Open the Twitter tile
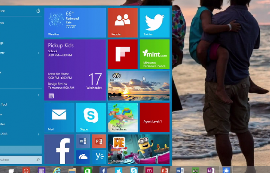This screenshot has height=173, width=270. (x=154, y=22)
